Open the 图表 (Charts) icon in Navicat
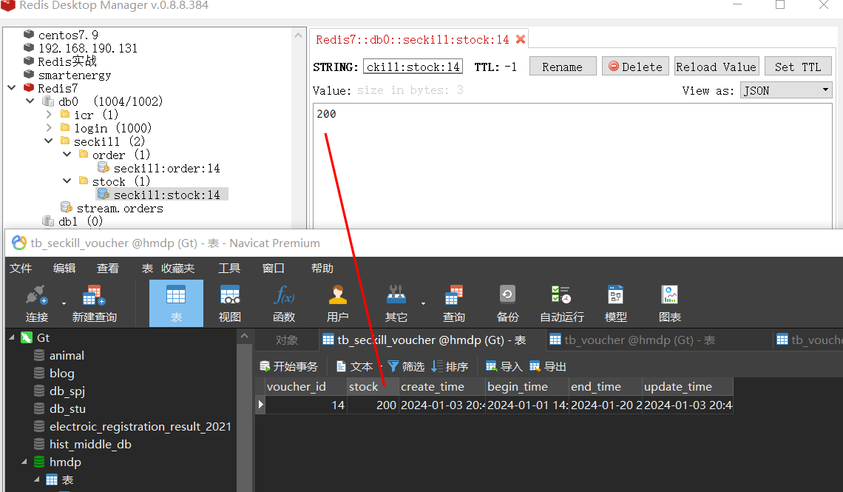This screenshot has width=843, height=492. pos(669,302)
